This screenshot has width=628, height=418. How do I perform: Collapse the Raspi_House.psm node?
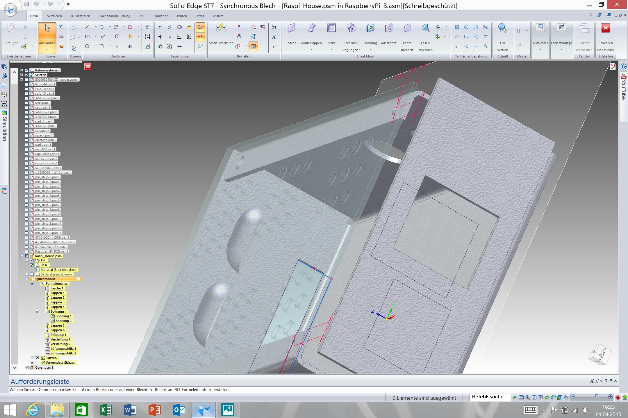point(22,256)
